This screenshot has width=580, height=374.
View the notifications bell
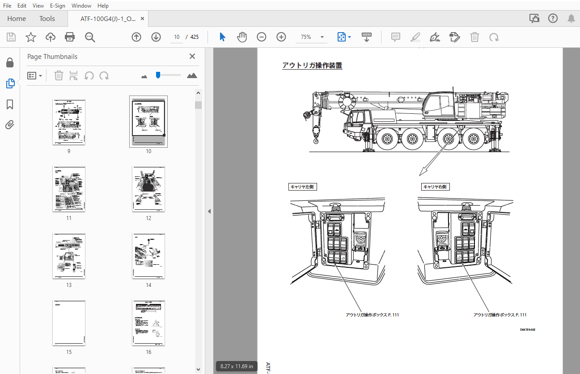pos(571,18)
